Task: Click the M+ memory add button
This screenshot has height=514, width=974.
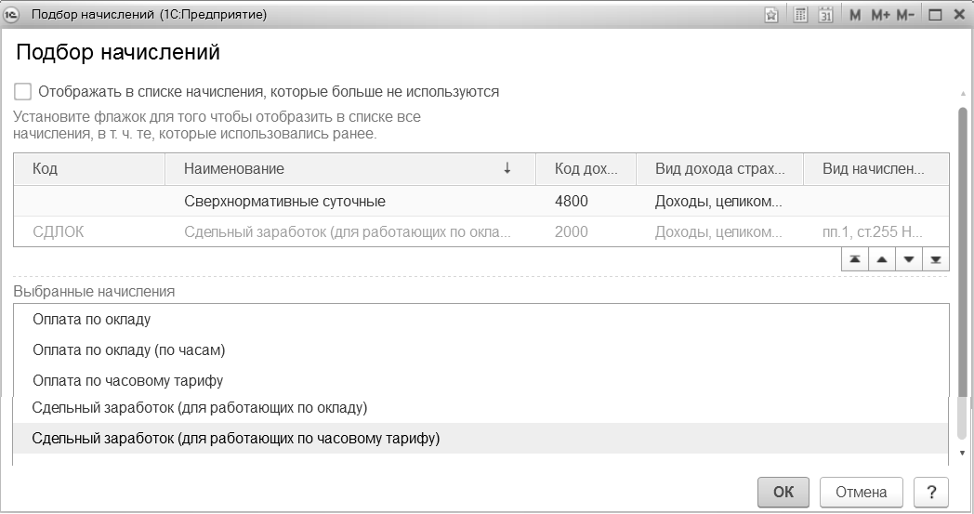Action: click(880, 15)
